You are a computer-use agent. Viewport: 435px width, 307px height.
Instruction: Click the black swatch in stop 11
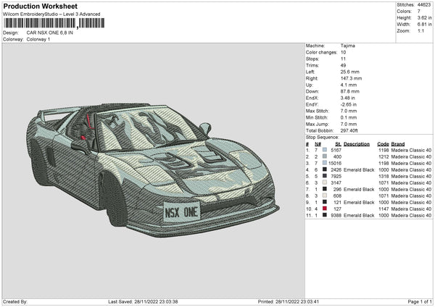tap(324, 215)
